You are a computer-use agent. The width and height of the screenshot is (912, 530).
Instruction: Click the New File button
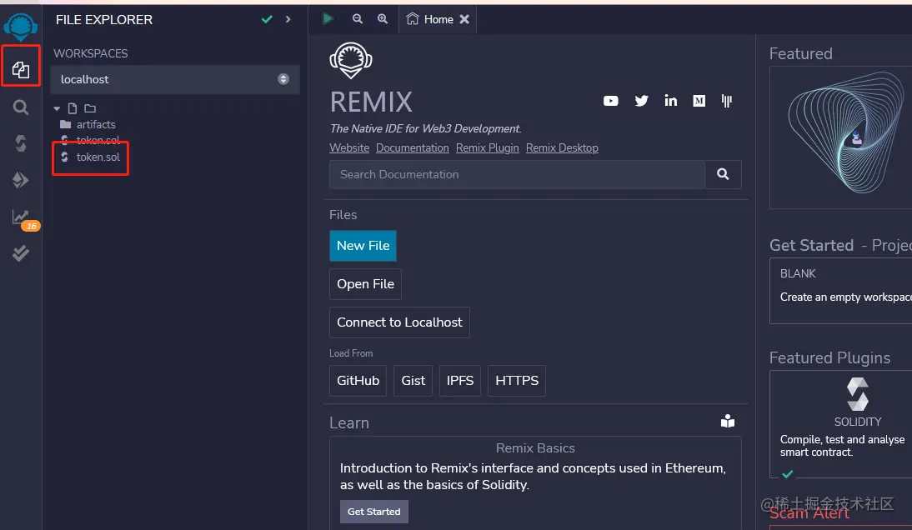click(363, 246)
